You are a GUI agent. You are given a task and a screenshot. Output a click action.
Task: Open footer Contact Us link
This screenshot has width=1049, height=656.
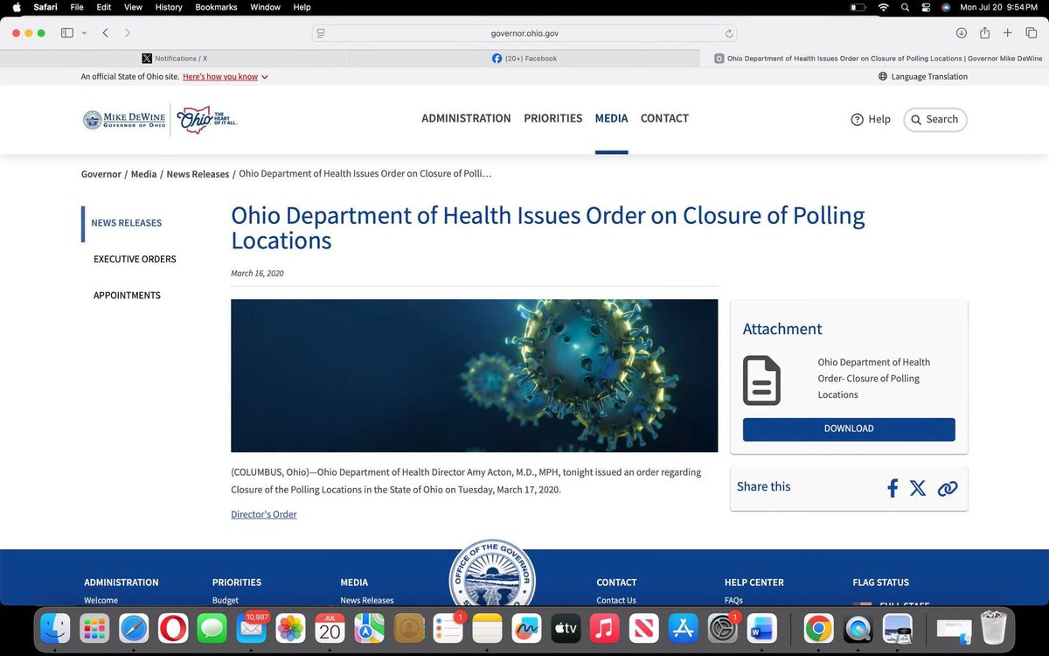[x=616, y=600]
